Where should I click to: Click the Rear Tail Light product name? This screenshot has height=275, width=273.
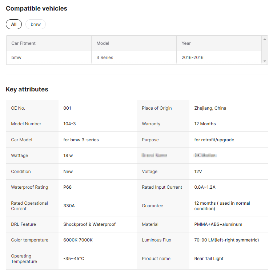209,259
